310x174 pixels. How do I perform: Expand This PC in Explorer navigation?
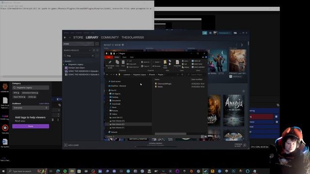click(x=107, y=90)
